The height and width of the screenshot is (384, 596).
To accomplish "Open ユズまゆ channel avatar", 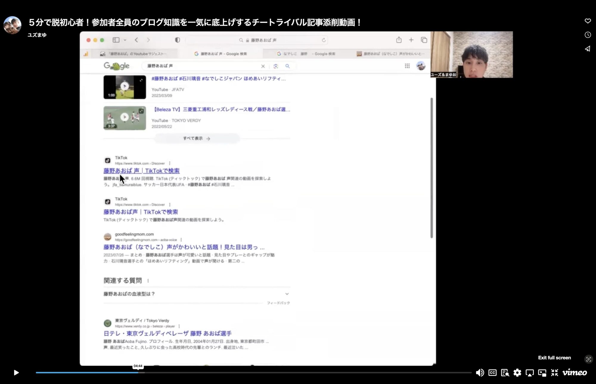I will (12, 25).
